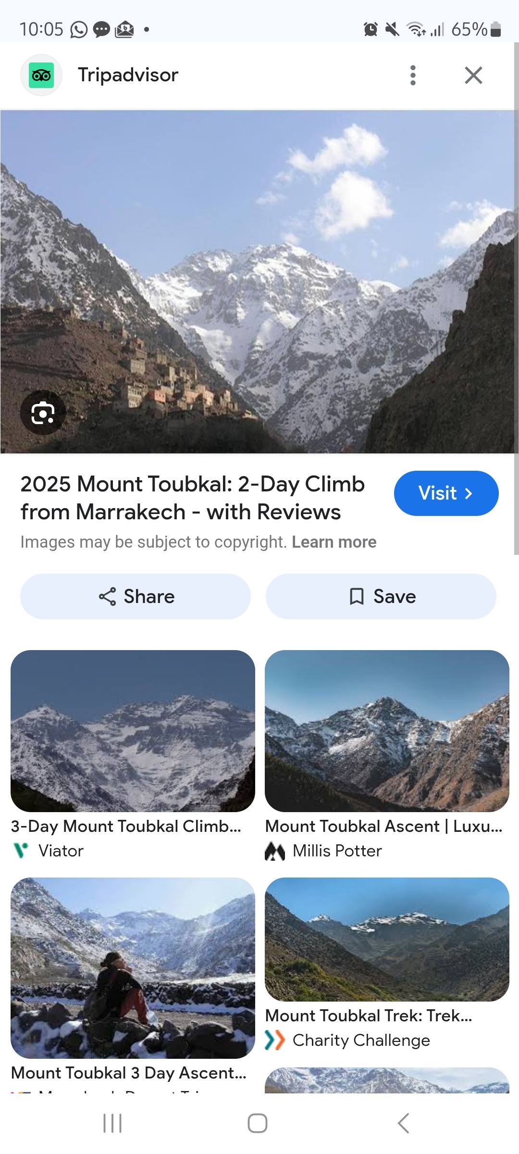Close the image preview panel
Screen dimensions: 519x1154
(x=473, y=75)
